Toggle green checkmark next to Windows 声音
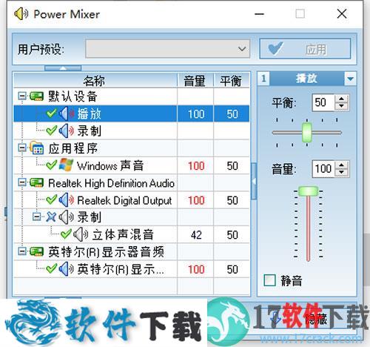The width and height of the screenshot is (370, 347). tap(51, 165)
